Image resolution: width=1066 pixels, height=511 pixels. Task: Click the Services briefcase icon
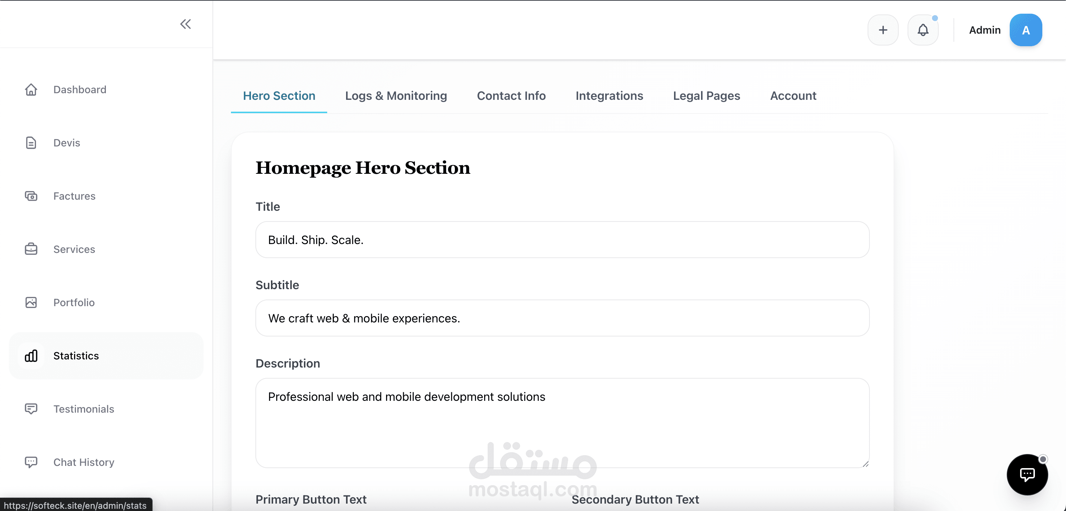point(31,249)
